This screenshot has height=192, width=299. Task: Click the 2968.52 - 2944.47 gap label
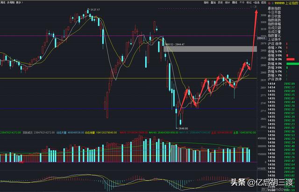(174, 44)
